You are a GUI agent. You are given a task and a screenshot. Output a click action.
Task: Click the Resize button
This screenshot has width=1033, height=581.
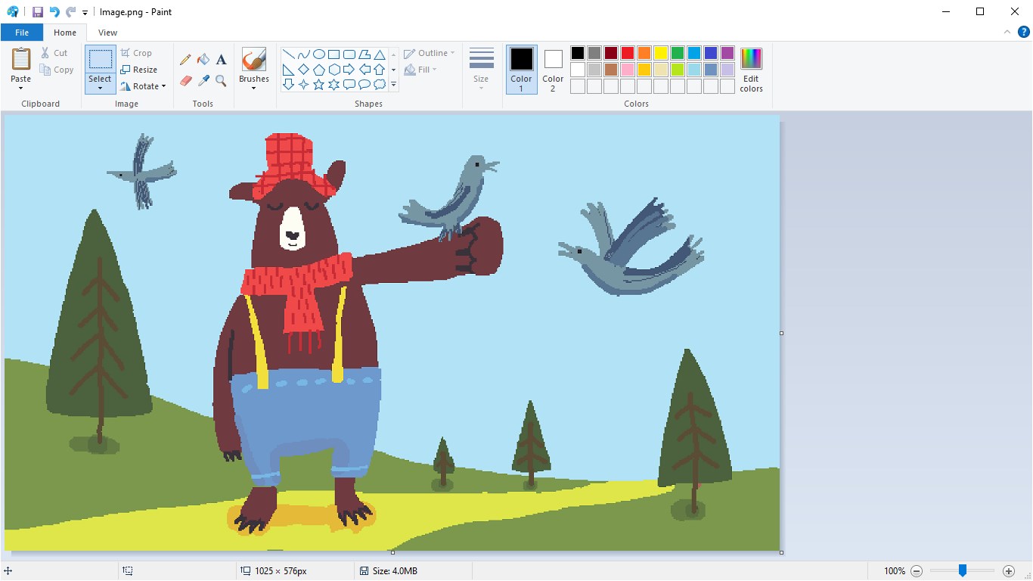(x=139, y=69)
